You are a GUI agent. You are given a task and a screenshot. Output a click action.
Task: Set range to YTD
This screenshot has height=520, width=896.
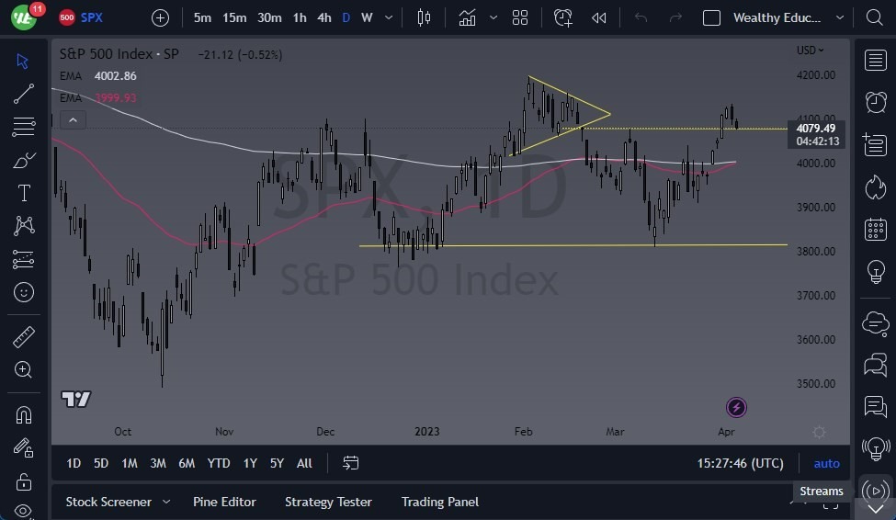219,463
